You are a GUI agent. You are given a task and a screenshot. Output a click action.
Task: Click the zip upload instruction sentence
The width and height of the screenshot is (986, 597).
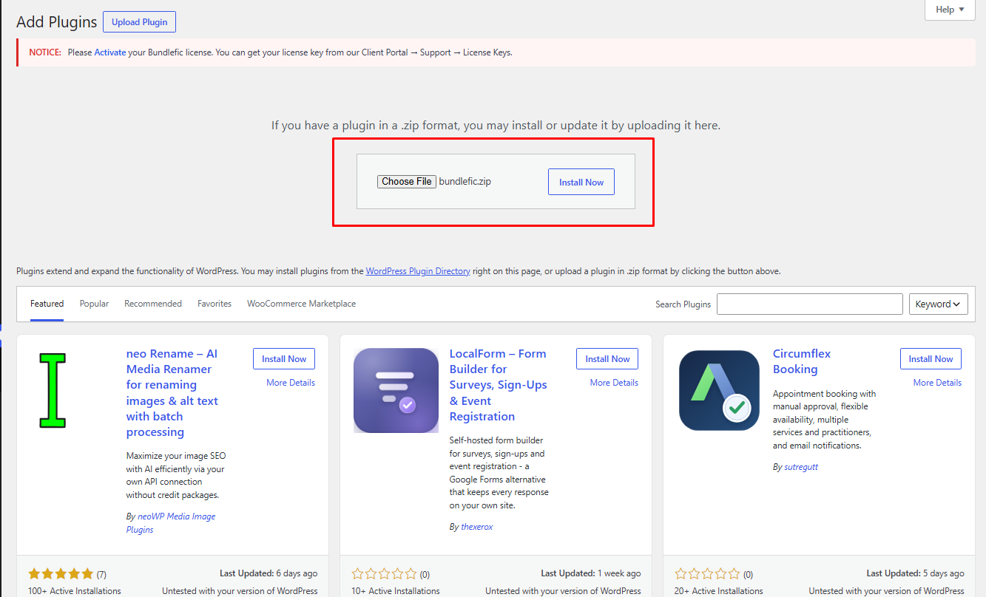(496, 126)
